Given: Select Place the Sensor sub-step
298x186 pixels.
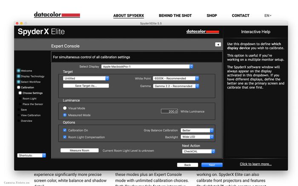Looking at the screenshot, I should [x=33, y=104].
